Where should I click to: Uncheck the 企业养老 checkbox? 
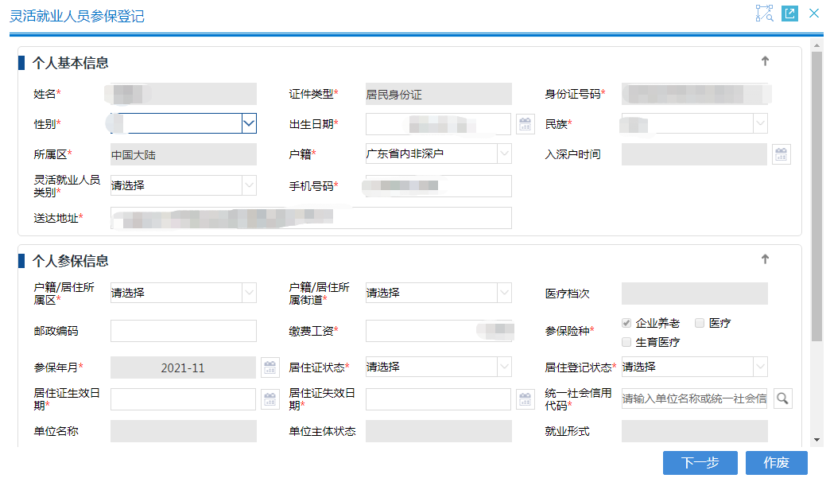[627, 322]
